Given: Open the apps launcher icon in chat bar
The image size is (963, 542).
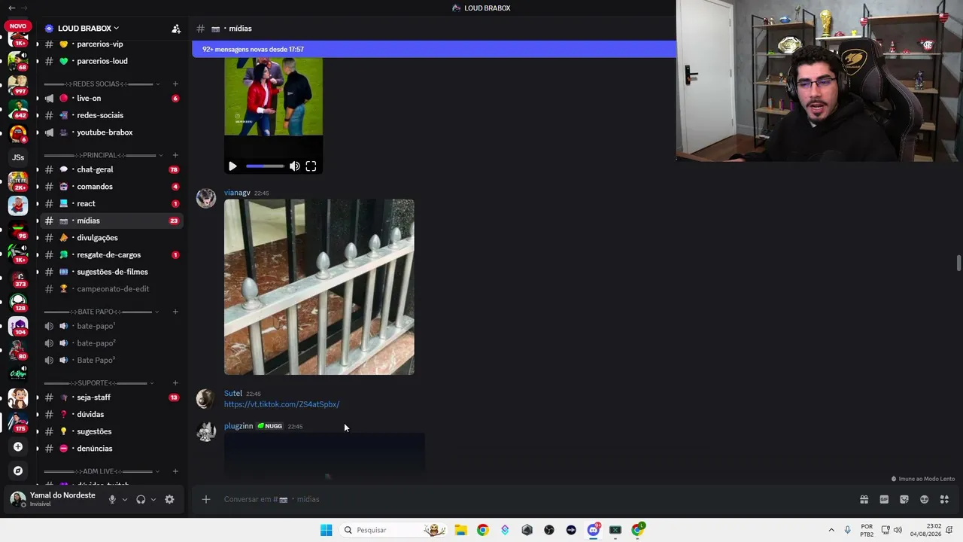Looking at the screenshot, I should (x=944, y=499).
